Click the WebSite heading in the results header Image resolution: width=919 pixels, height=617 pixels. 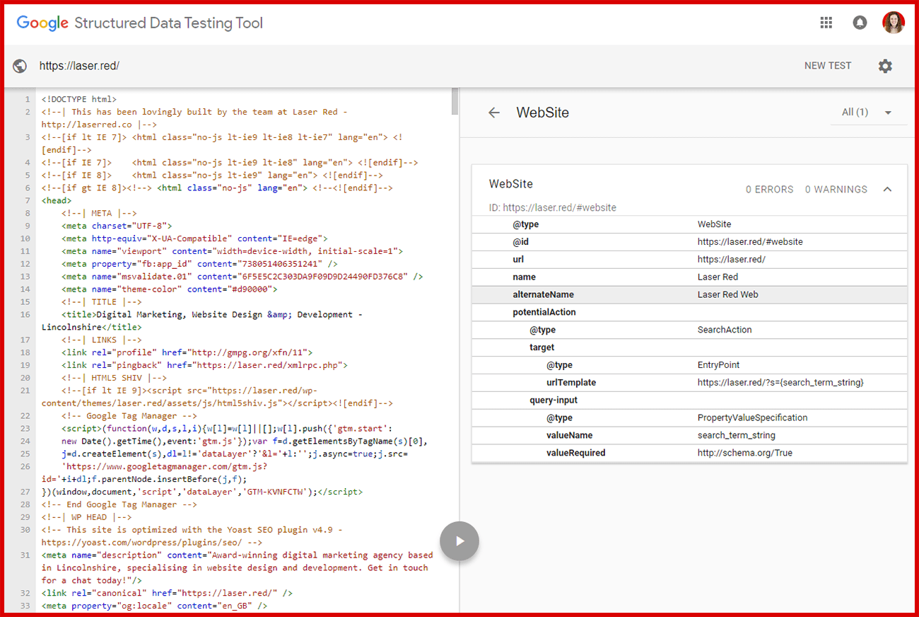542,113
